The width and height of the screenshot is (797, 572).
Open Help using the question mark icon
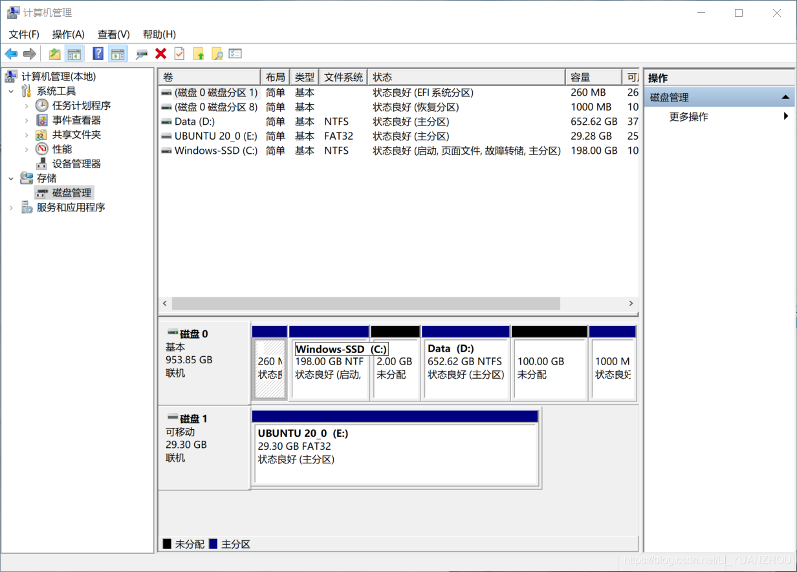coord(97,54)
